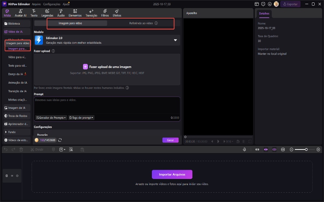Viewport: 324px width, 202px height.
Task: Click info icon after frontal images notice
Action: click(x=127, y=88)
